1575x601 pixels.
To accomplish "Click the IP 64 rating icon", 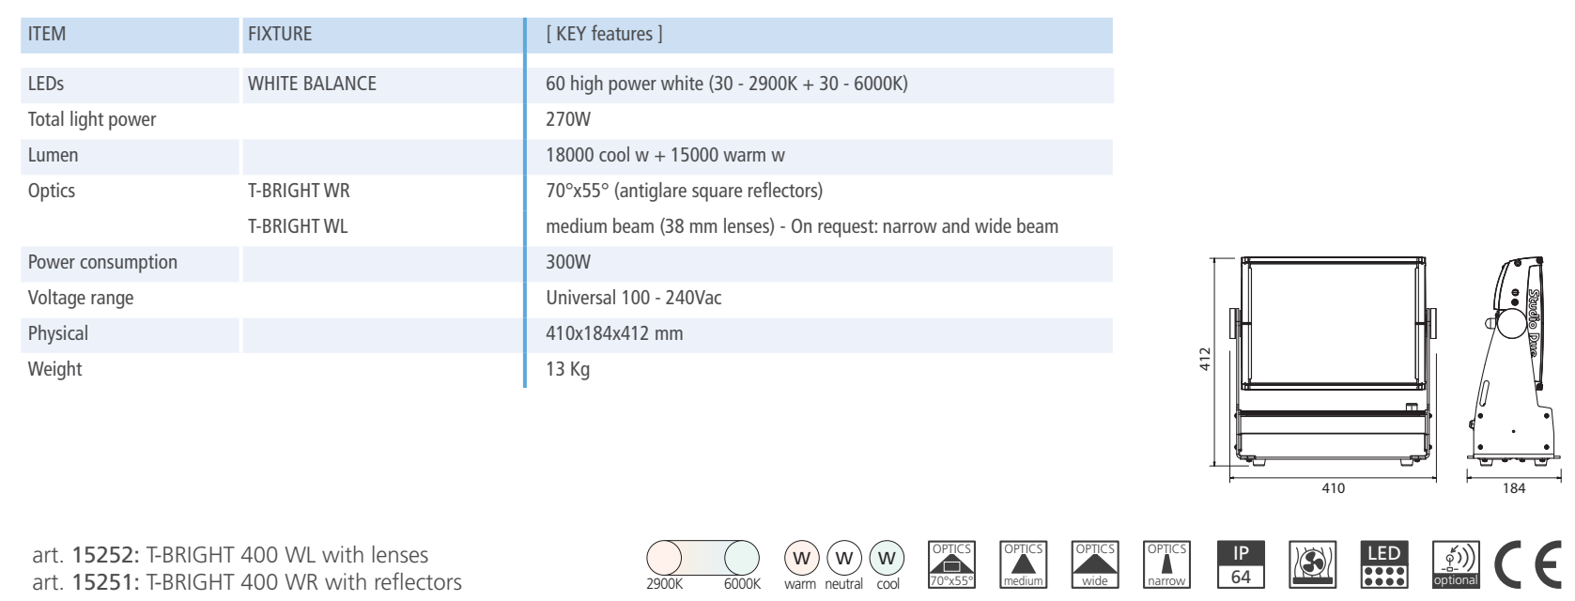I will tap(1241, 564).
